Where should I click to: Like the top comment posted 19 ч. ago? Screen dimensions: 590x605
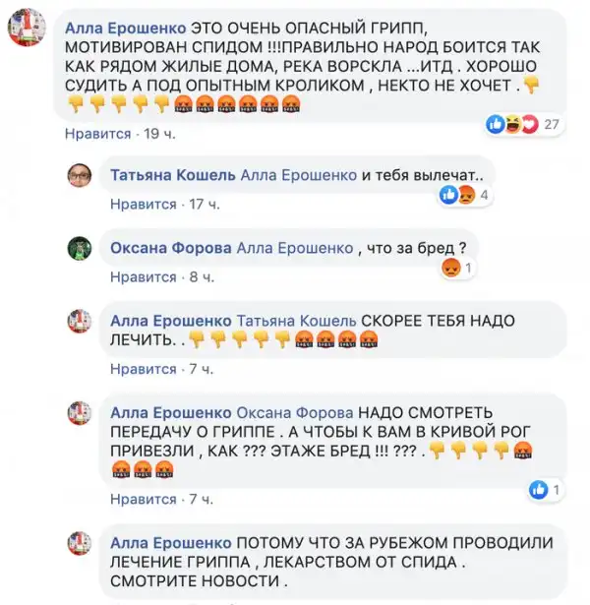(x=98, y=134)
